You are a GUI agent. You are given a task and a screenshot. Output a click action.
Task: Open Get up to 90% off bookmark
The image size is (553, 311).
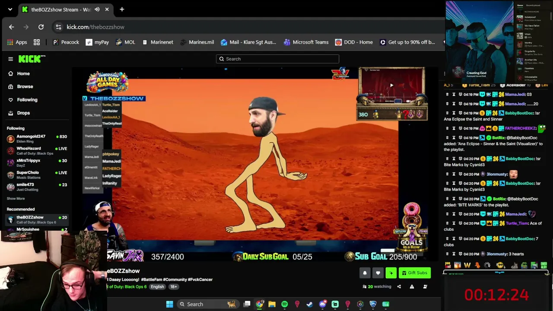[407, 42]
